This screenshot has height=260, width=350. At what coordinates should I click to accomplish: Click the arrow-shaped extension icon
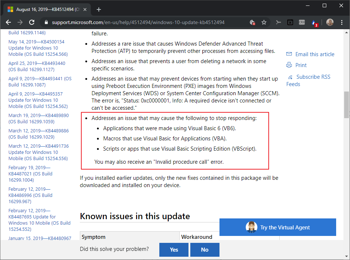[x=278, y=22]
